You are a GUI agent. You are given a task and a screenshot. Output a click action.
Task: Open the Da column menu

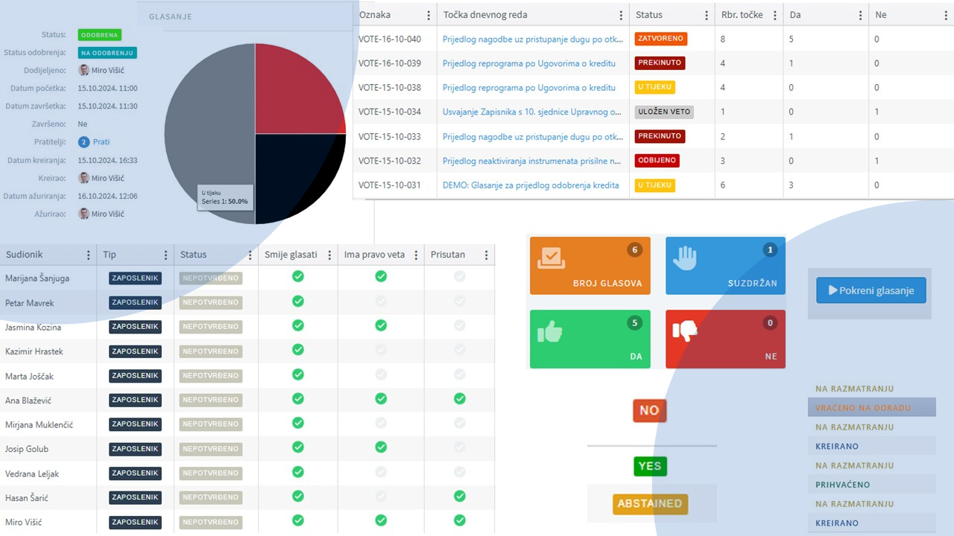[x=860, y=15]
